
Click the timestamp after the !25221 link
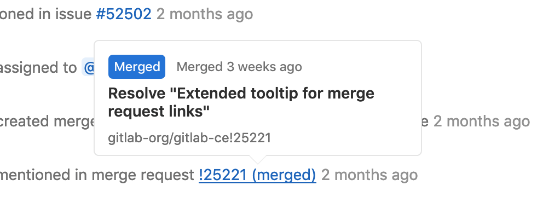[x=369, y=175]
